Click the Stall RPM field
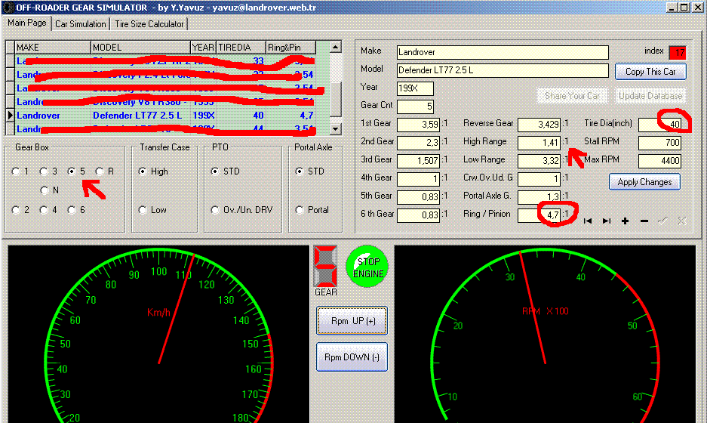Screen dimensions: 707x423 (659, 143)
